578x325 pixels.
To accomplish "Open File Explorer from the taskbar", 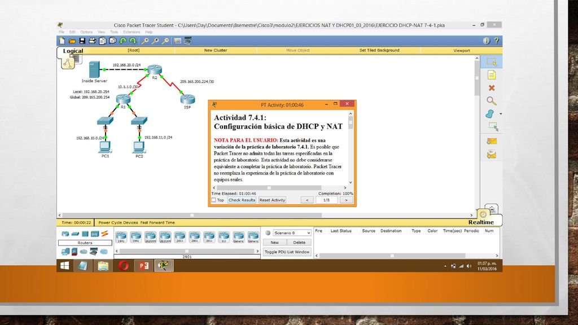I will (103, 266).
